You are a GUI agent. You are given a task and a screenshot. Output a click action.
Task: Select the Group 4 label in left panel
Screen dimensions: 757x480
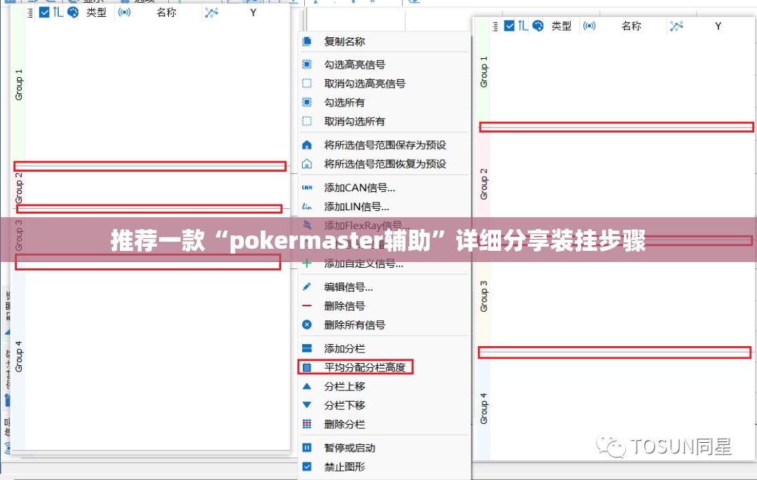point(19,357)
